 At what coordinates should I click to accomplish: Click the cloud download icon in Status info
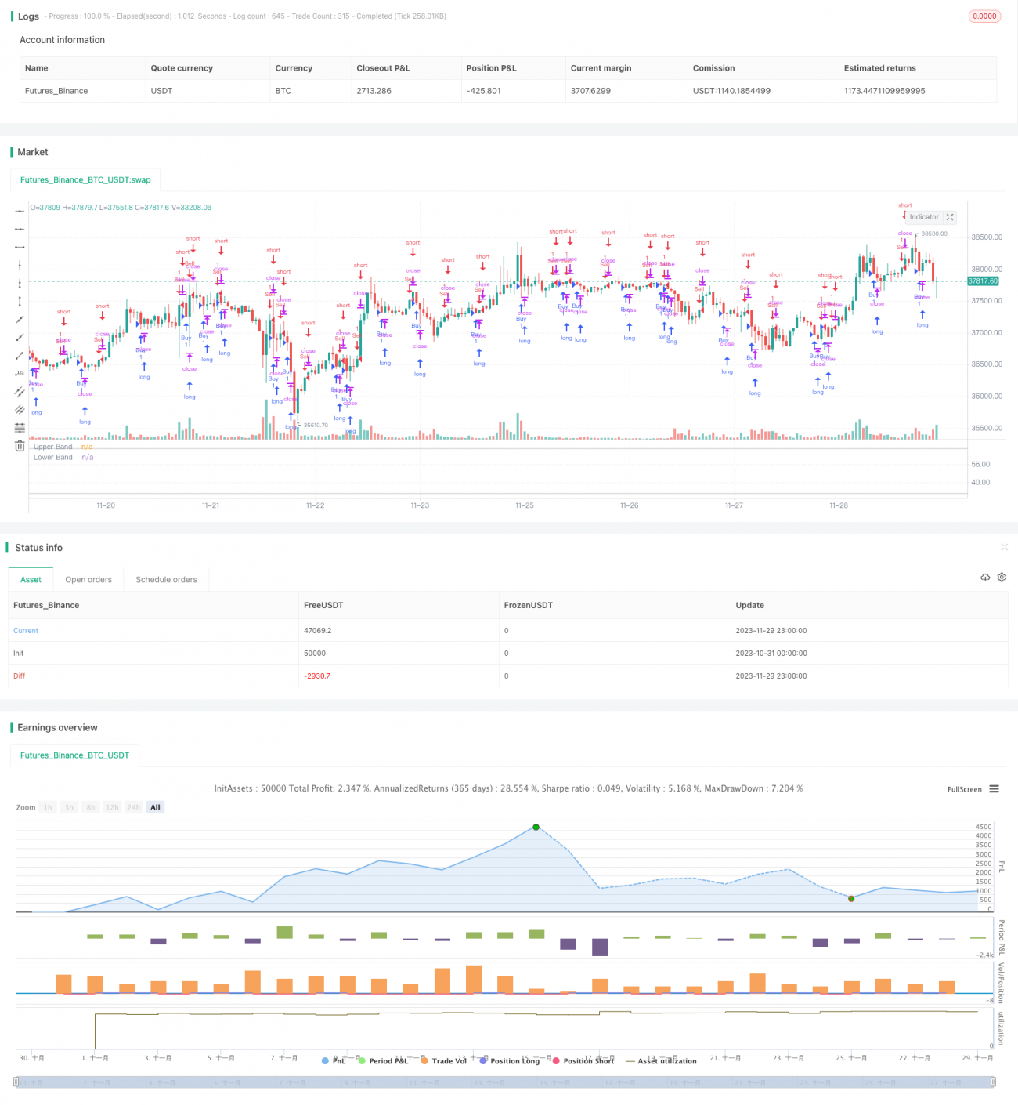985,578
